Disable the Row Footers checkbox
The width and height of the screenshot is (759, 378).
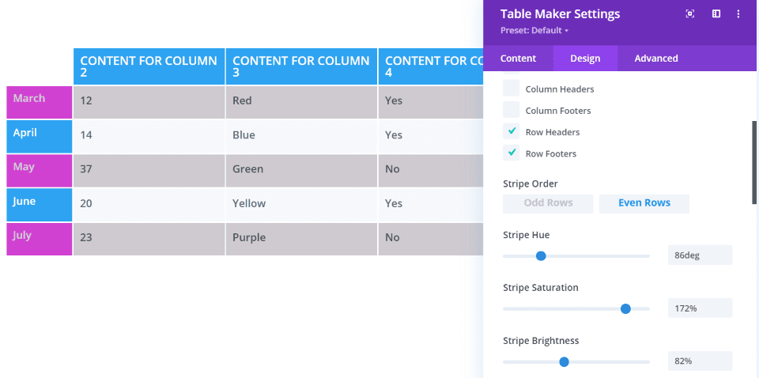pos(512,153)
